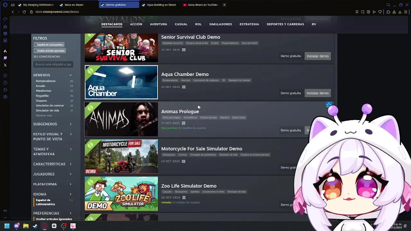Screen dimensions: 411x231
Task: Click the heart bookmark icon in toolbar
Action: [380, 12]
